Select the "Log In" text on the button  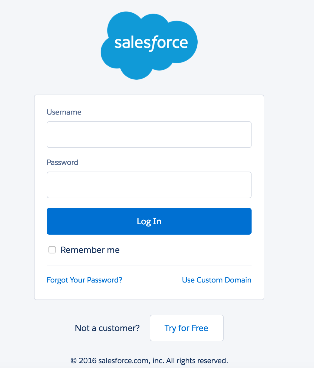click(x=149, y=221)
